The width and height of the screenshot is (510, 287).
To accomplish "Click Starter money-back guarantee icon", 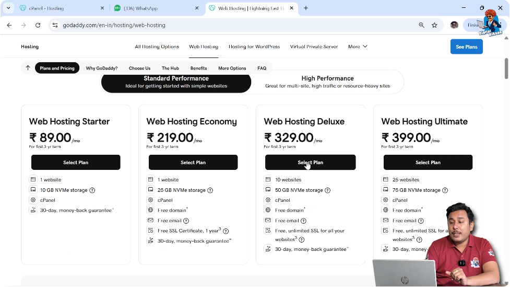I will pyautogui.click(x=33, y=210).
